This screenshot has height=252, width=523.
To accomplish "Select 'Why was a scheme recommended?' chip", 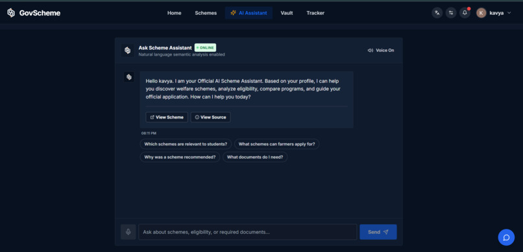I will click(x=180, y=157).
